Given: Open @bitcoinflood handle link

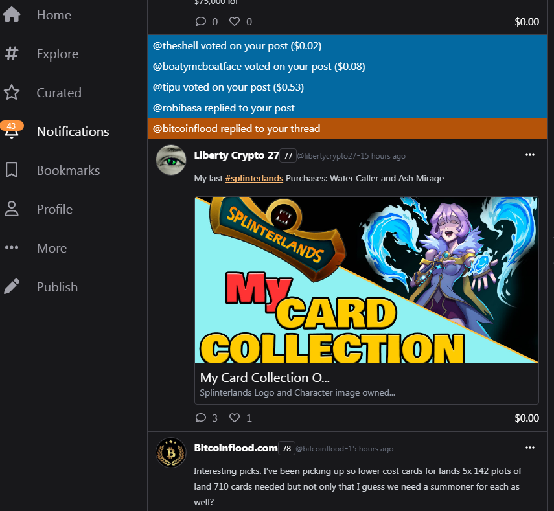Looking at the screenshot, I should (319, 449).
